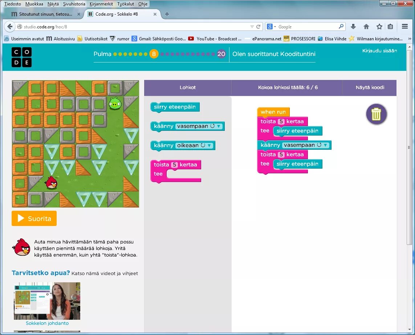Bookmark page with star icon

coord(379,27)
